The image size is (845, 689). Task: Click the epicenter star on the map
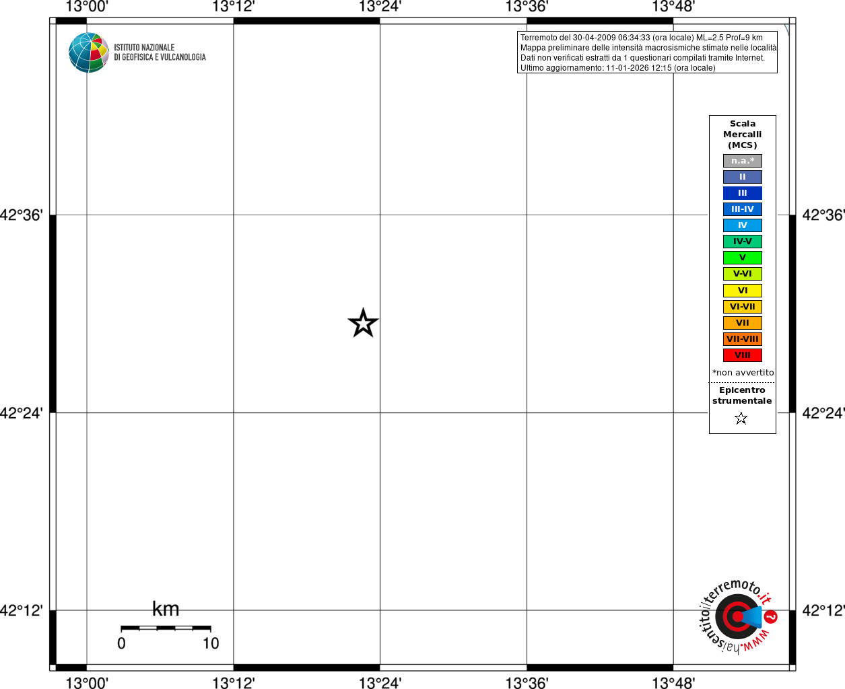364,324
